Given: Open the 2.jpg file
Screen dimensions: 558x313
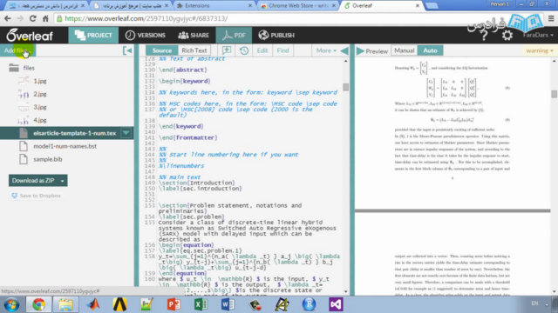Looking at the screenshot, I should pyautogui.click(x=40, y=94).
